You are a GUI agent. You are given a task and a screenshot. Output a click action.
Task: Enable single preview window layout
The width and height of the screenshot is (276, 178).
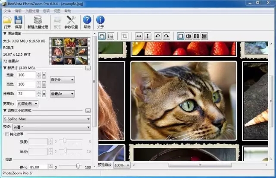coord(181,36)
